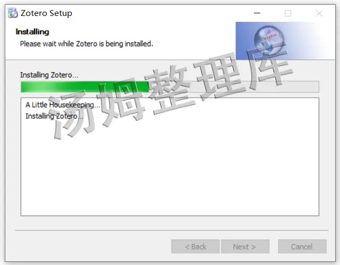Click the green filled part of progress bar

pyautogui.click(x=84, y=87)
